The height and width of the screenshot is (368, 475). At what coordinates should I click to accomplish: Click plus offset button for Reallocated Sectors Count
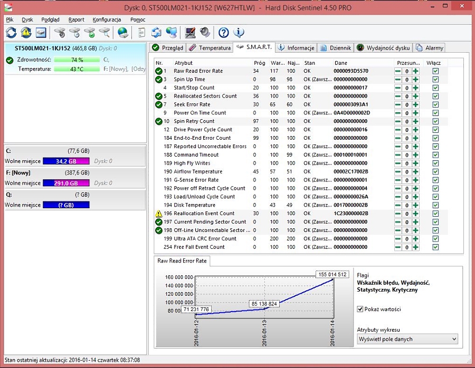click(416, 96)
